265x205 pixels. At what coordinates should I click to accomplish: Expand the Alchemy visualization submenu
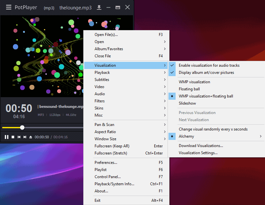[x=217, y=136]
